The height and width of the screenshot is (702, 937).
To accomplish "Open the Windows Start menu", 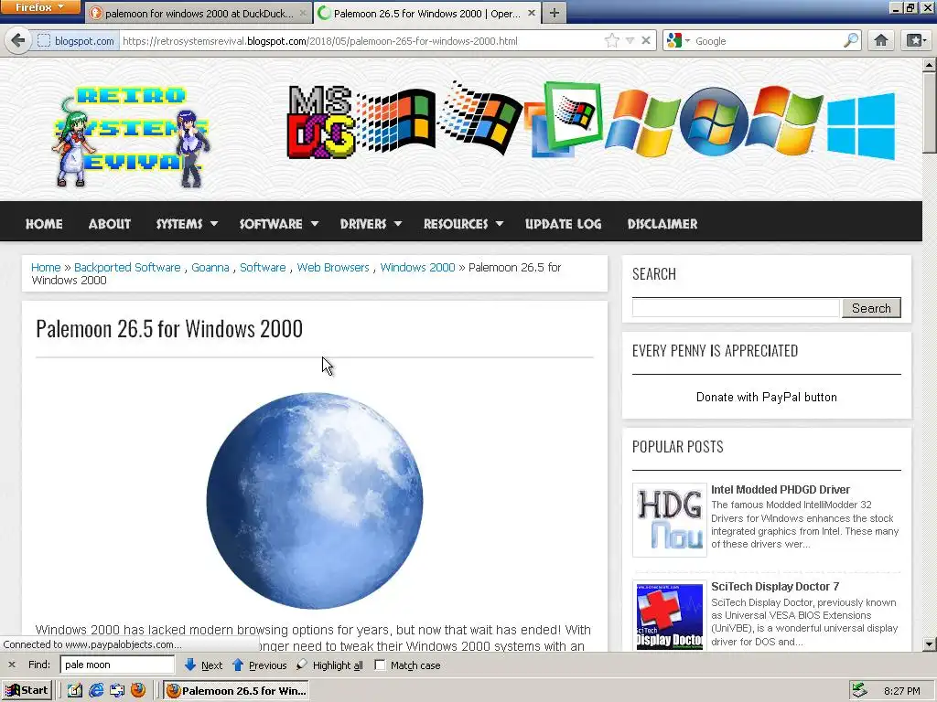I will pos(27,691).
